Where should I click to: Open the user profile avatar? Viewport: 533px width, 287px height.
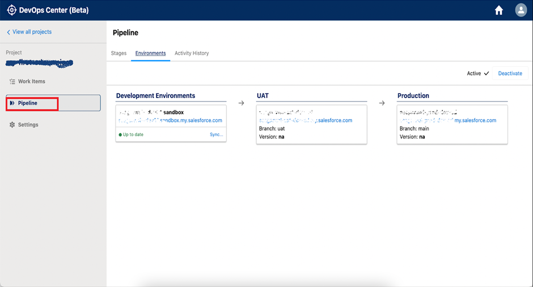coord(521,10)
